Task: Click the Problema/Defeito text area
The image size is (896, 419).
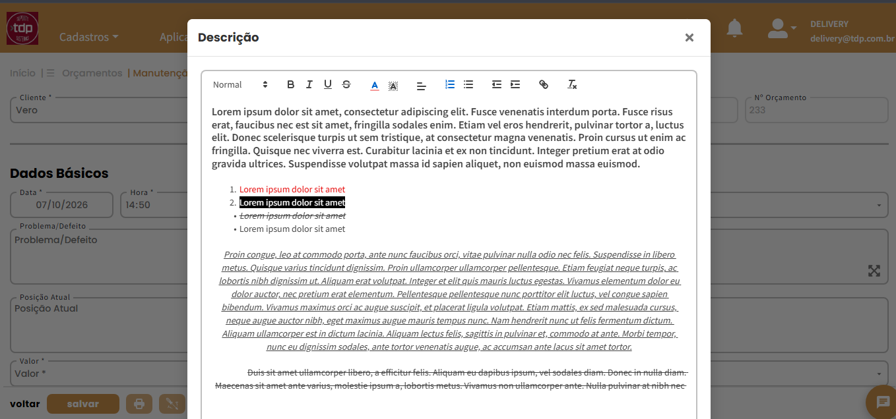Action: coord(99,256)
